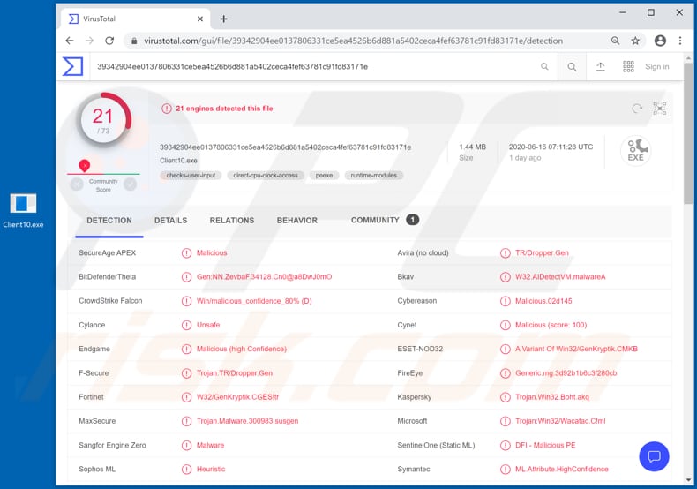Viewport: 697px width, 489px height.
Task: Select the Client10.exe desktop icon
Action: point(23,211)
